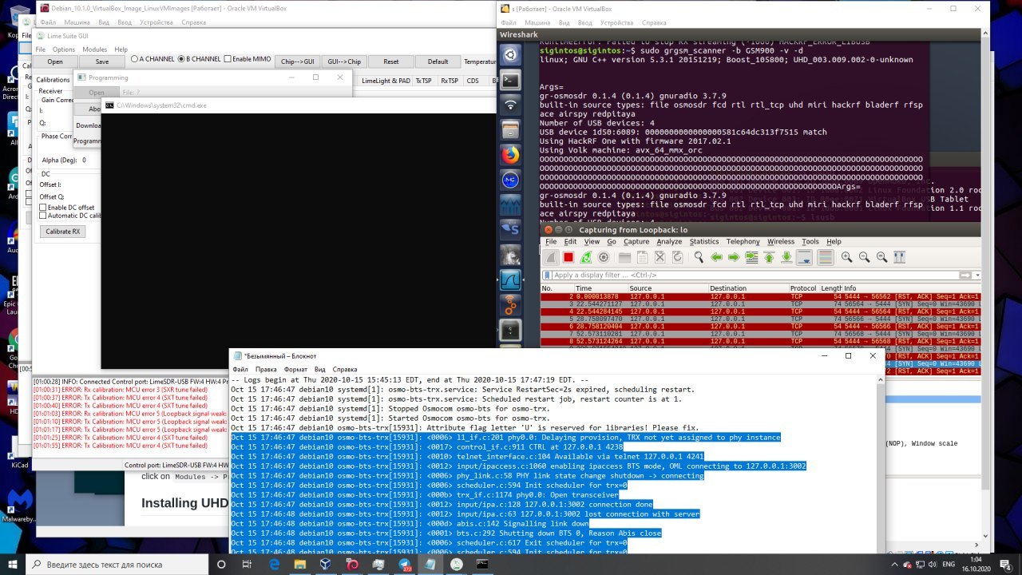The image size is (1022, 575).
Task: Click Wireshark find packet magnifier icon
Action: pyautogui.click(x=699, y=257)
